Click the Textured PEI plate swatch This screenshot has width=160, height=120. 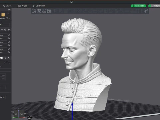point(3,15)
